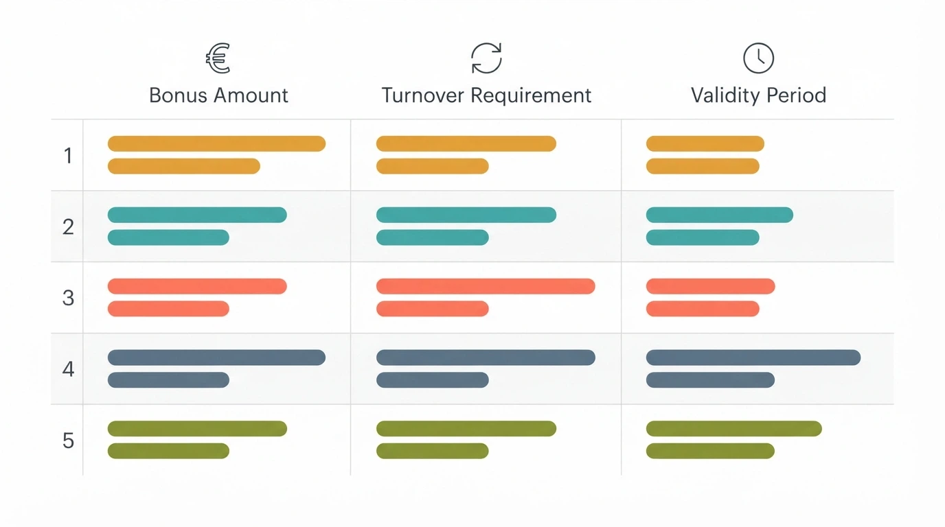Click the long olive-green Validity Period bar
Image resolution: width=945 pixels, height=527 pixels.
(x=734, y=429)
